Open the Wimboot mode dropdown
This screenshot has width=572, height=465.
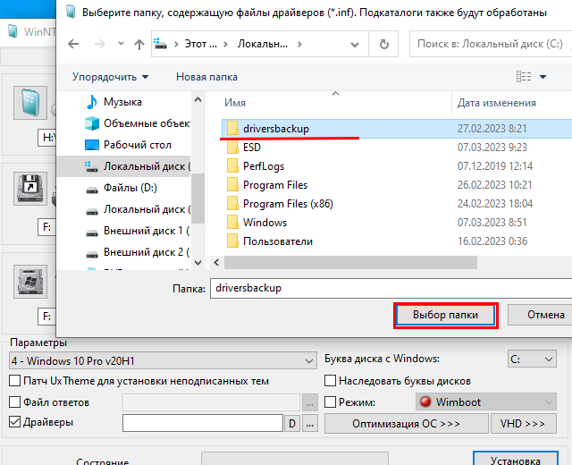click(486, 402)
